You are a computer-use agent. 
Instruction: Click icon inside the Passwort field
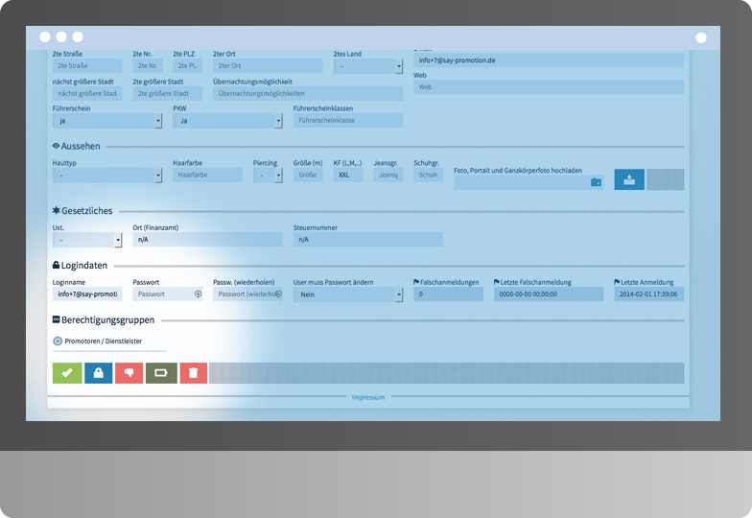[x=198, y=294]
